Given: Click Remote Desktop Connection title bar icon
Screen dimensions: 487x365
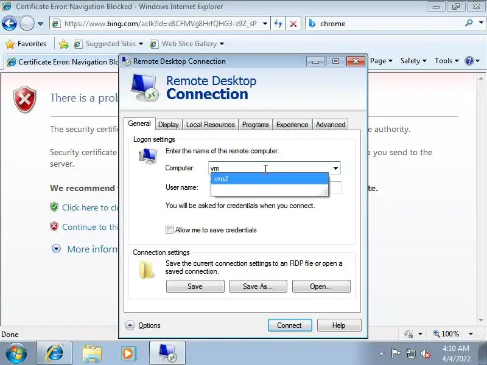Looking at the screenshot, I should click(x=127, y=61).
